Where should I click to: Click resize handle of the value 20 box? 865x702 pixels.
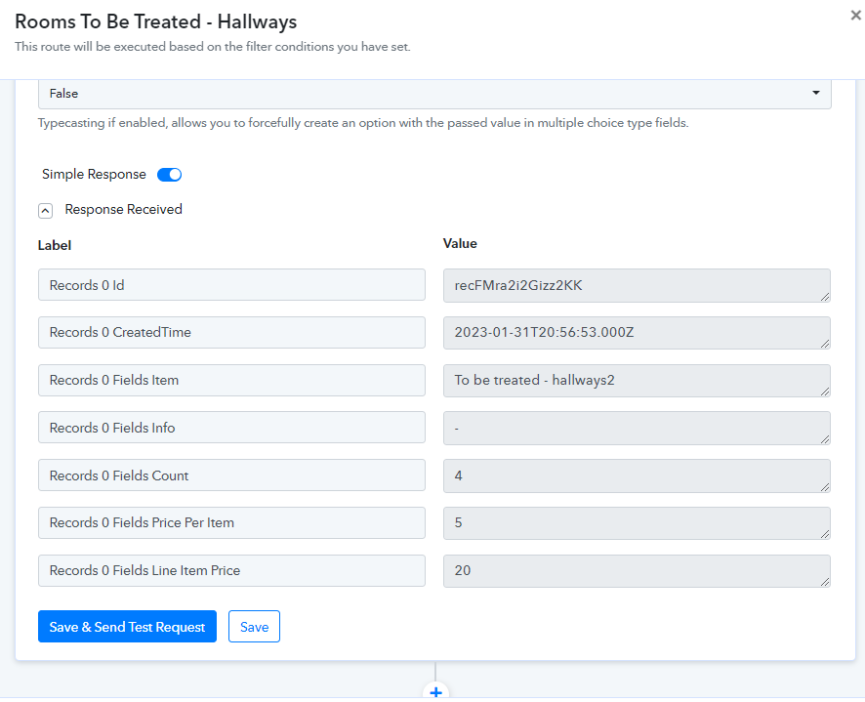(x=825, y=582)
